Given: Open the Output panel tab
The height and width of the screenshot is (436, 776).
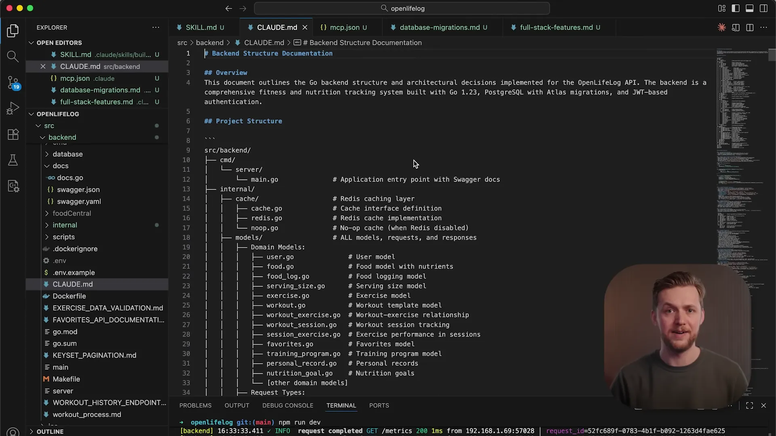Looking at the screenshot, I should [x=237, y=405].
